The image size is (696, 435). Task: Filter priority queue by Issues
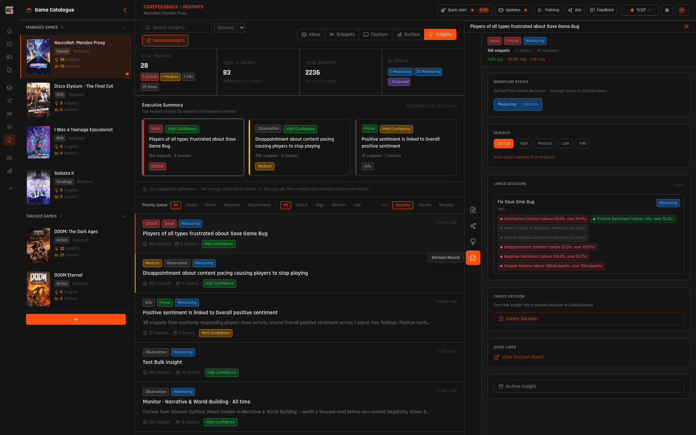191,205
